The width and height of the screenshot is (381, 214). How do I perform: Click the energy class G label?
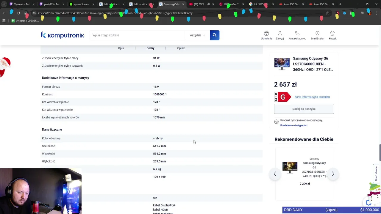282,97
